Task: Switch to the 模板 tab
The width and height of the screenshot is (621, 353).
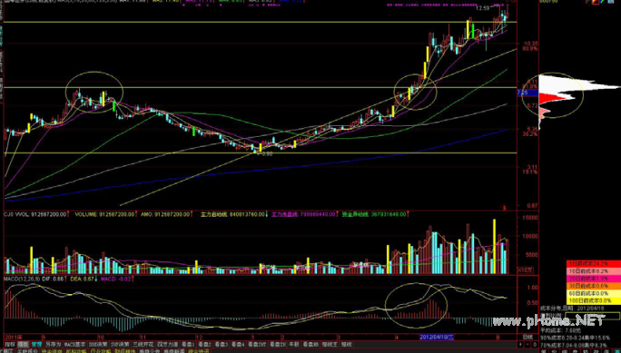Action: coord(23,344)
